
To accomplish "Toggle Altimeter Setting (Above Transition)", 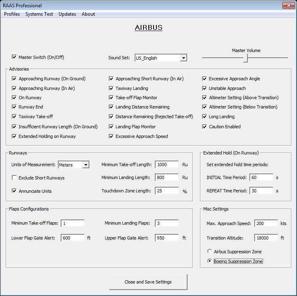I will pyautogui.click(x=204, y=98).
